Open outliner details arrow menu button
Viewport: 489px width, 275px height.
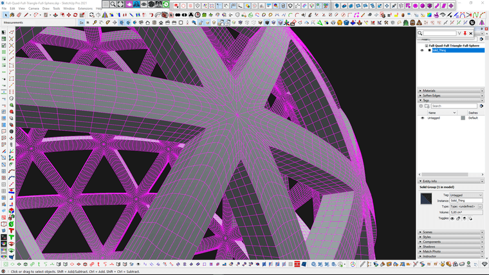481,39
